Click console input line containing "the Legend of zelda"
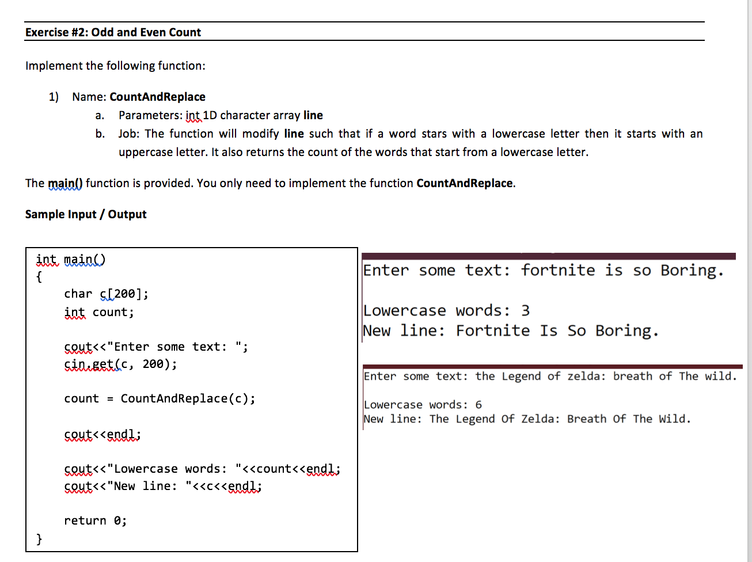The width and height of the screenshot is (752, 562). pyautogui.click(x=550, y=376)
